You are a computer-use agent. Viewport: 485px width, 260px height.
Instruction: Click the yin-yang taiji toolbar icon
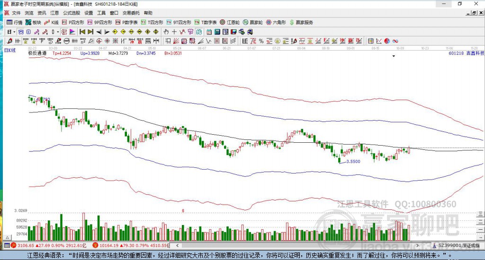[x=387, y=41]
